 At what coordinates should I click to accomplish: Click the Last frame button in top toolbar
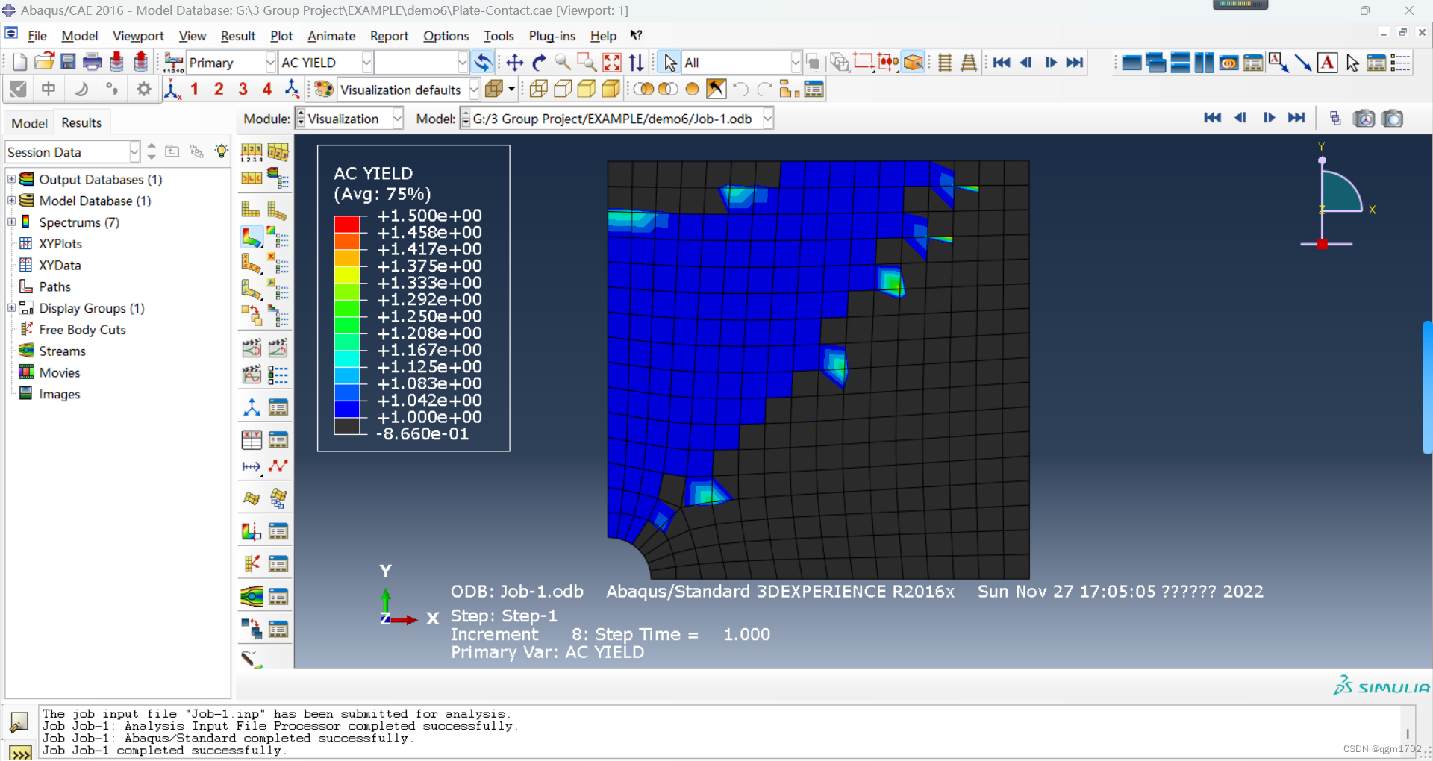point(1075,63)
